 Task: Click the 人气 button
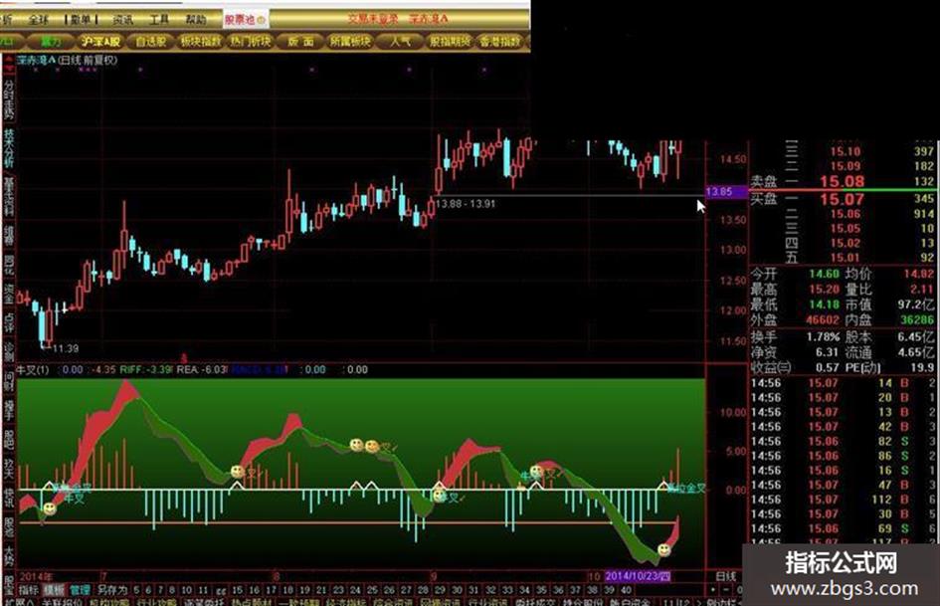[x=401, y=42]
